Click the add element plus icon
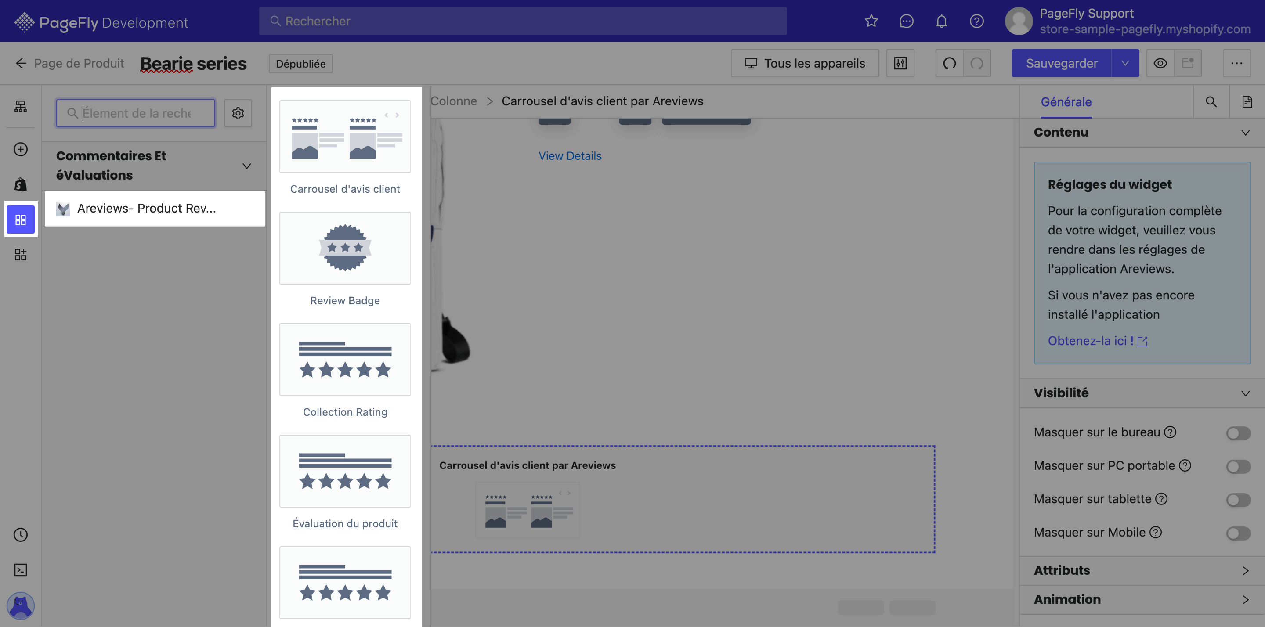Image resolution: width=1265 pixels, height=627 pixels. point(21,149)
